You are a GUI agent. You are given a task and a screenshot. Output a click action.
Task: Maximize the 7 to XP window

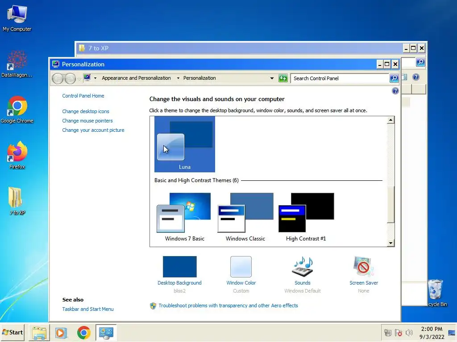pyautogui.click(x=413, y=48)
